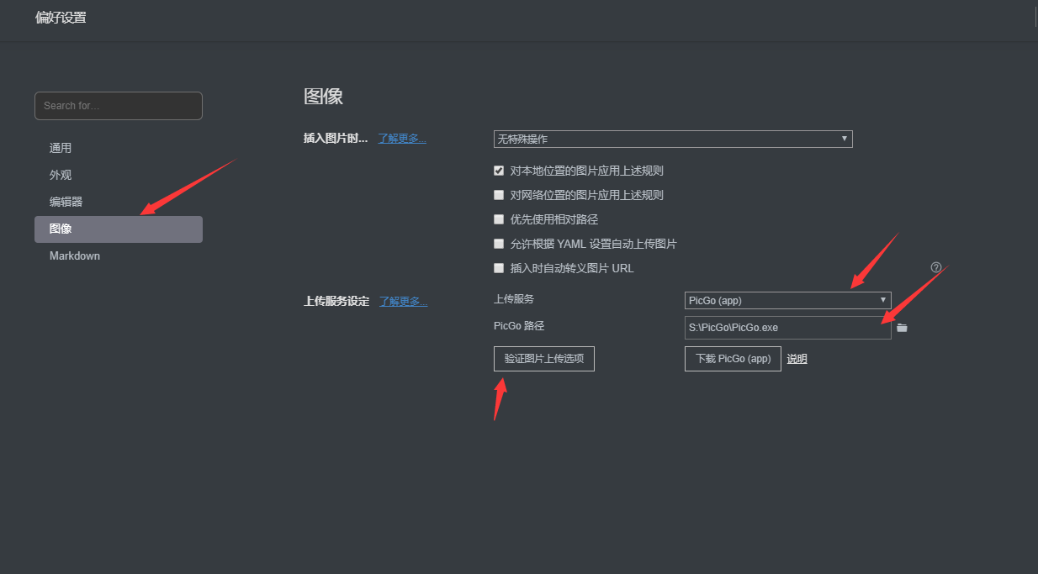Screen dimensions: 1038x574
Task: Select 编辑器 settings category
Action: pyautogui.click(x=119, y=202)
